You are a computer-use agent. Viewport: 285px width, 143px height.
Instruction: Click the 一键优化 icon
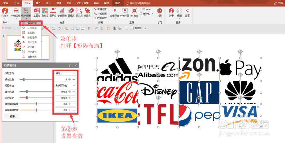coord(16,13)
